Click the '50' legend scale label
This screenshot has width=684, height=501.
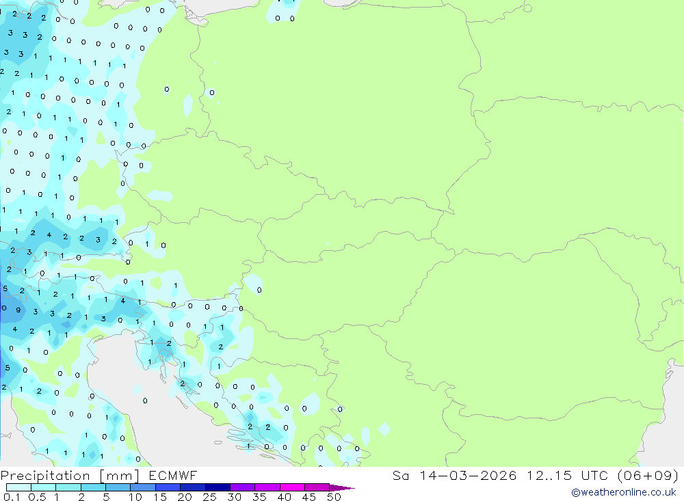tap(334, 497)
